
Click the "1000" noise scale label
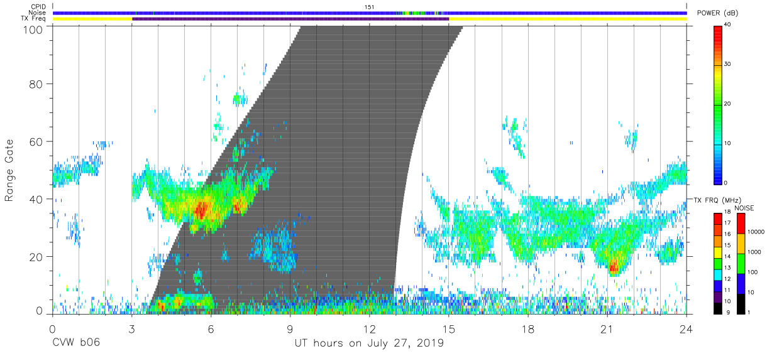pos(754,251)
